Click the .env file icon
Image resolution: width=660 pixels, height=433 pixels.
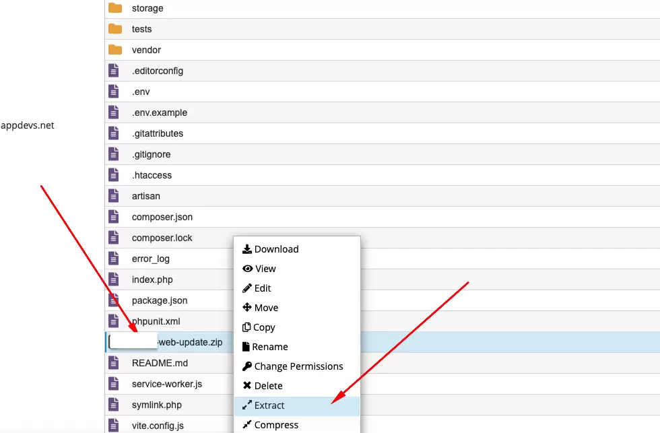click(x=113, y=92)
